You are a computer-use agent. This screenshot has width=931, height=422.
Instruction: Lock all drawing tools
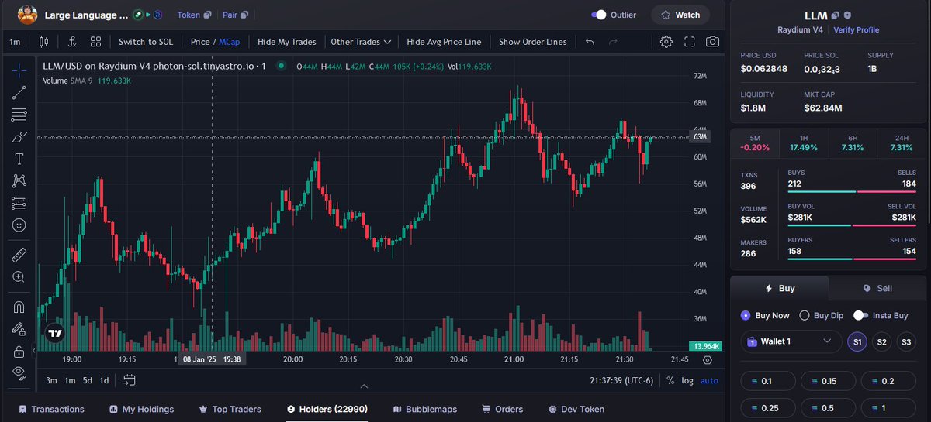tap(19, 351)
